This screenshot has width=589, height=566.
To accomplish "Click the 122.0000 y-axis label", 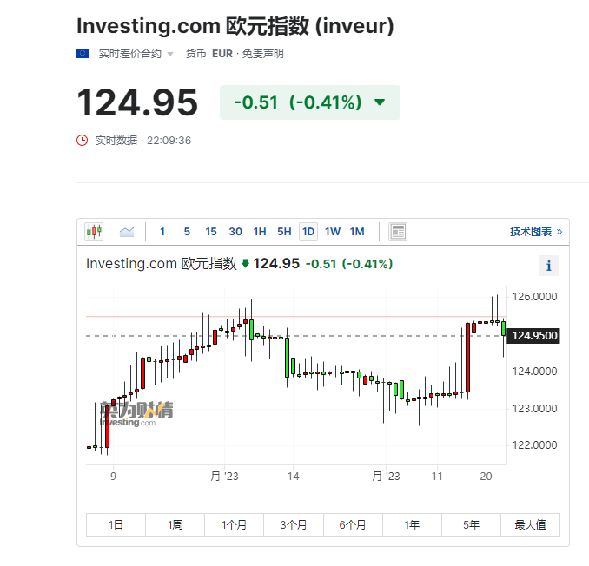I will pyautogui.click(x=534, y=445).
